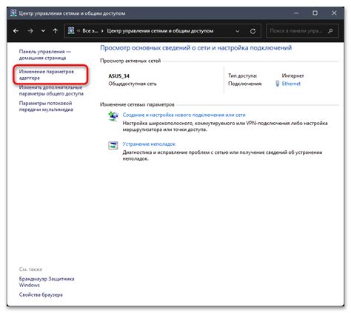Click the troubleshooting icon beside "Устранение неполадок"
This screenshot has width=351, height=313.
tap(113, 145)
